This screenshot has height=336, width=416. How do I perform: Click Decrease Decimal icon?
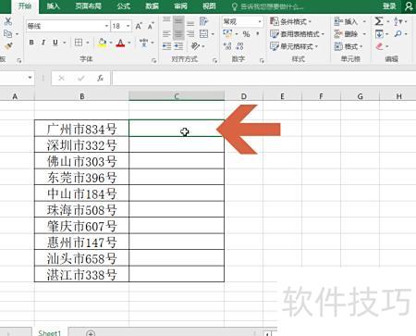(240, 46)
